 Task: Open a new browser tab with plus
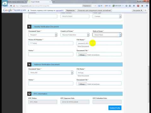(54, 2)
